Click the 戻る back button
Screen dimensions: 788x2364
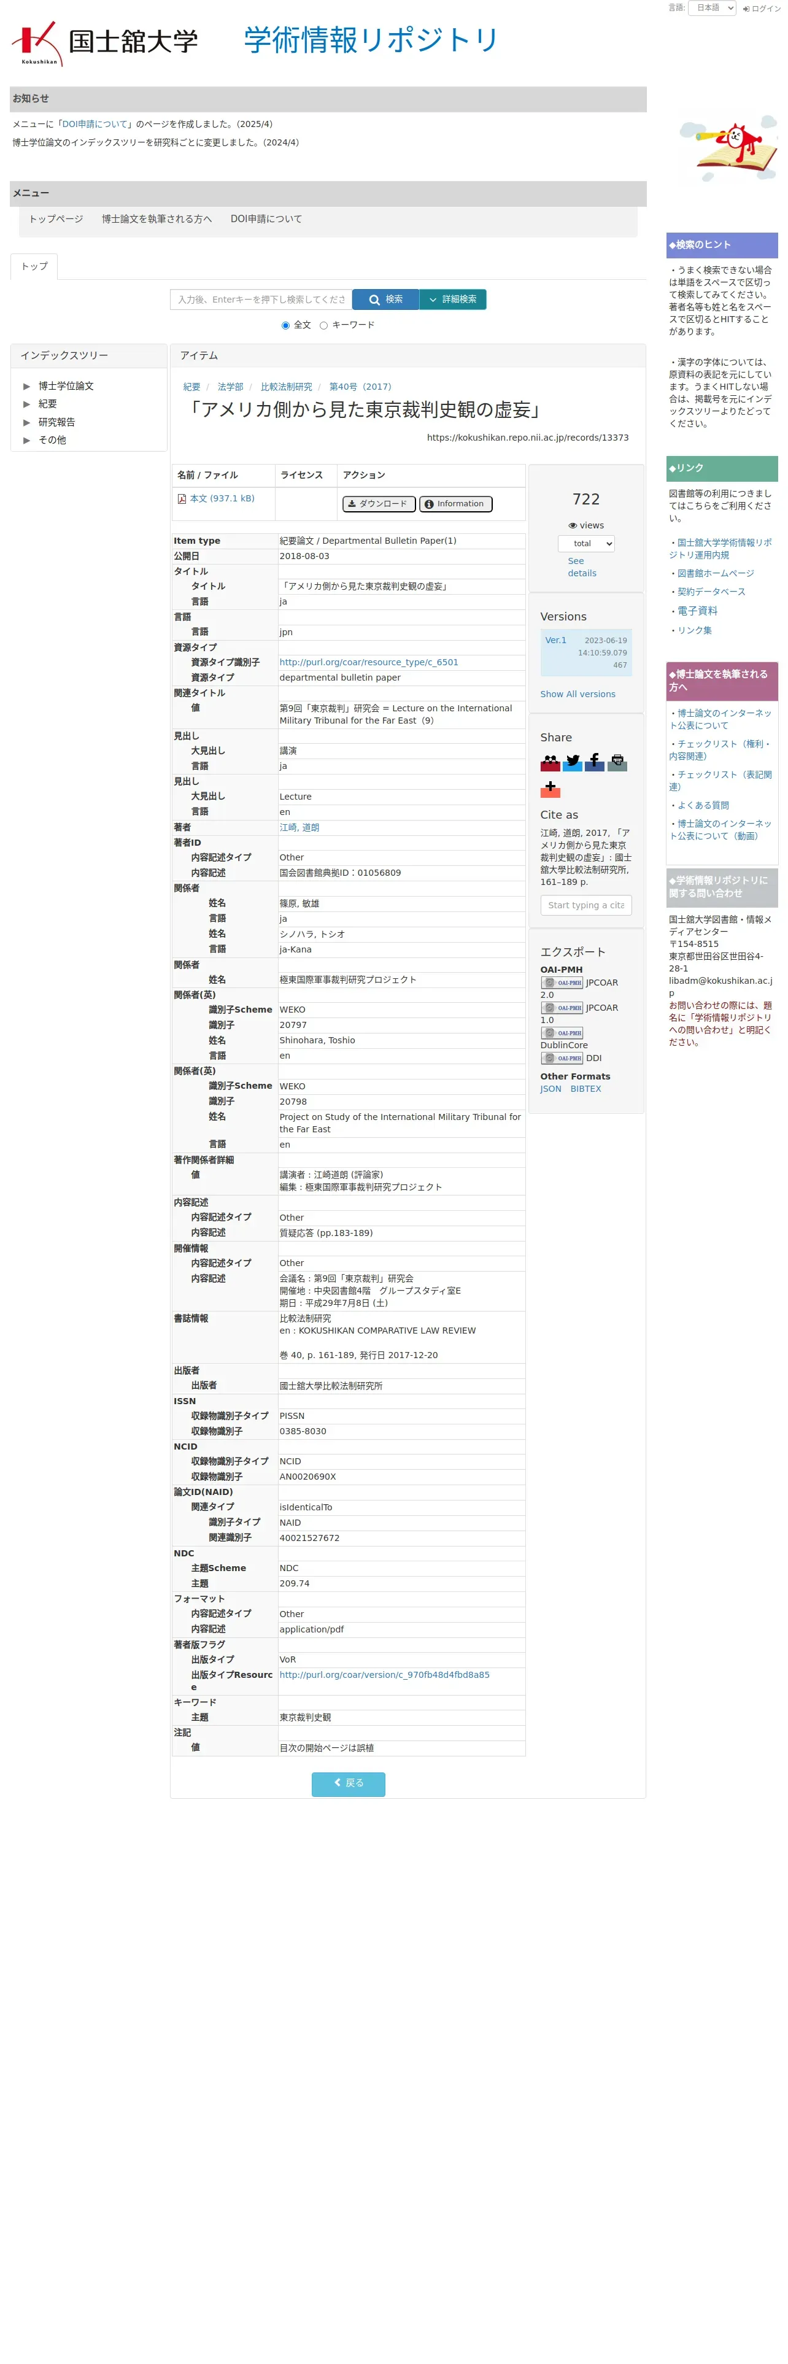click(349, 1783)
